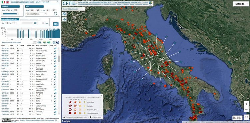Viewport: 250px width, 123px height.
Task: Open the DISCLAIMER menu item
Action: 24,2
